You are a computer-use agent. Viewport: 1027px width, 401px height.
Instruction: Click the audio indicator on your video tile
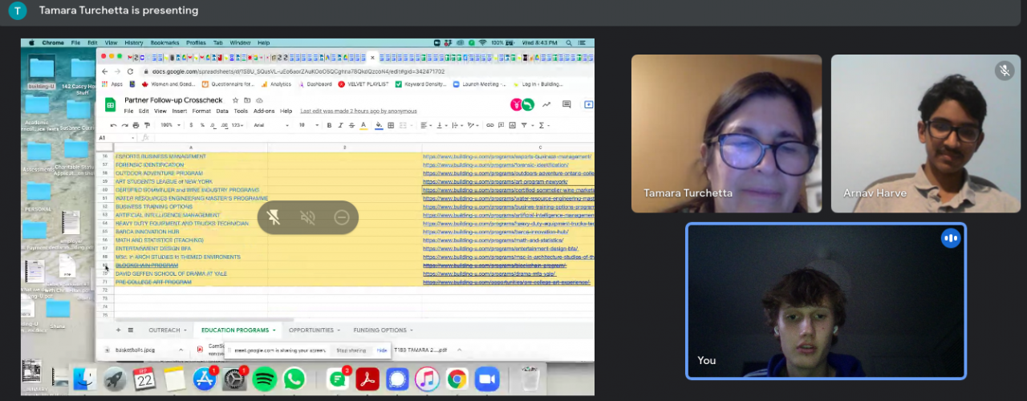951,237
